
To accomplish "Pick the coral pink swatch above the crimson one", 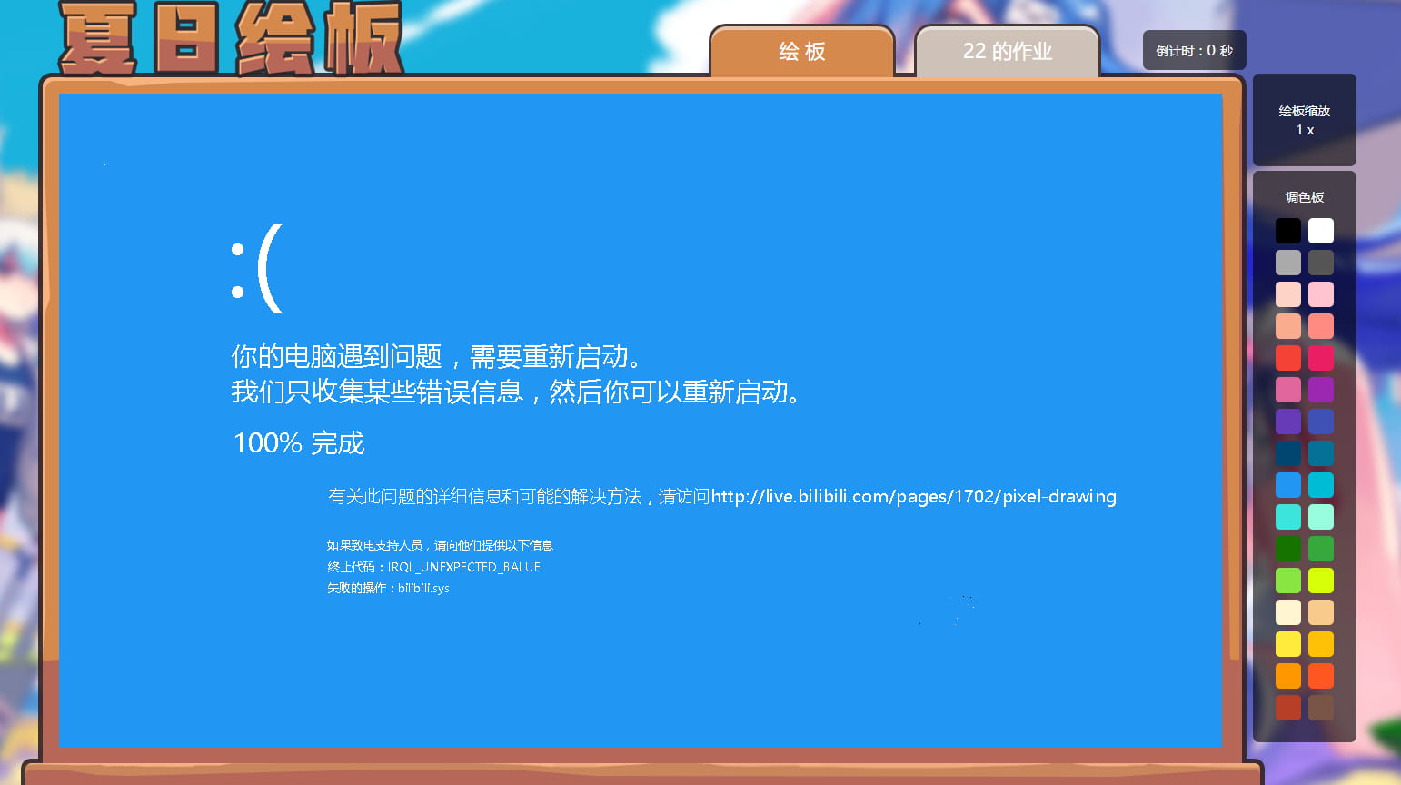I will (1321, 326).
